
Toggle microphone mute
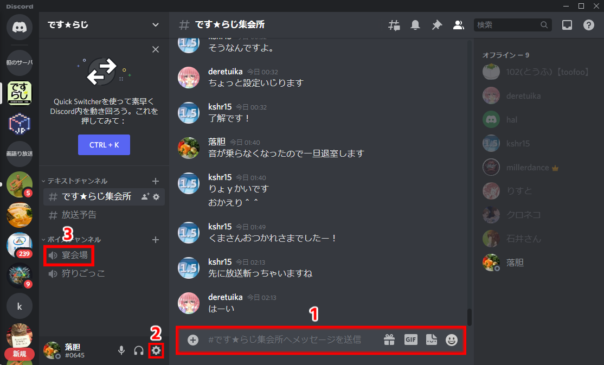coord(121,350)
